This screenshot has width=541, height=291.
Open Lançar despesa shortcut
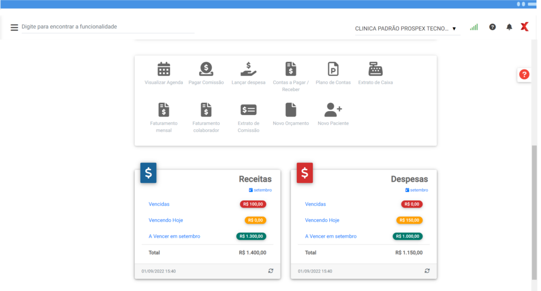(x=248, y=69)
